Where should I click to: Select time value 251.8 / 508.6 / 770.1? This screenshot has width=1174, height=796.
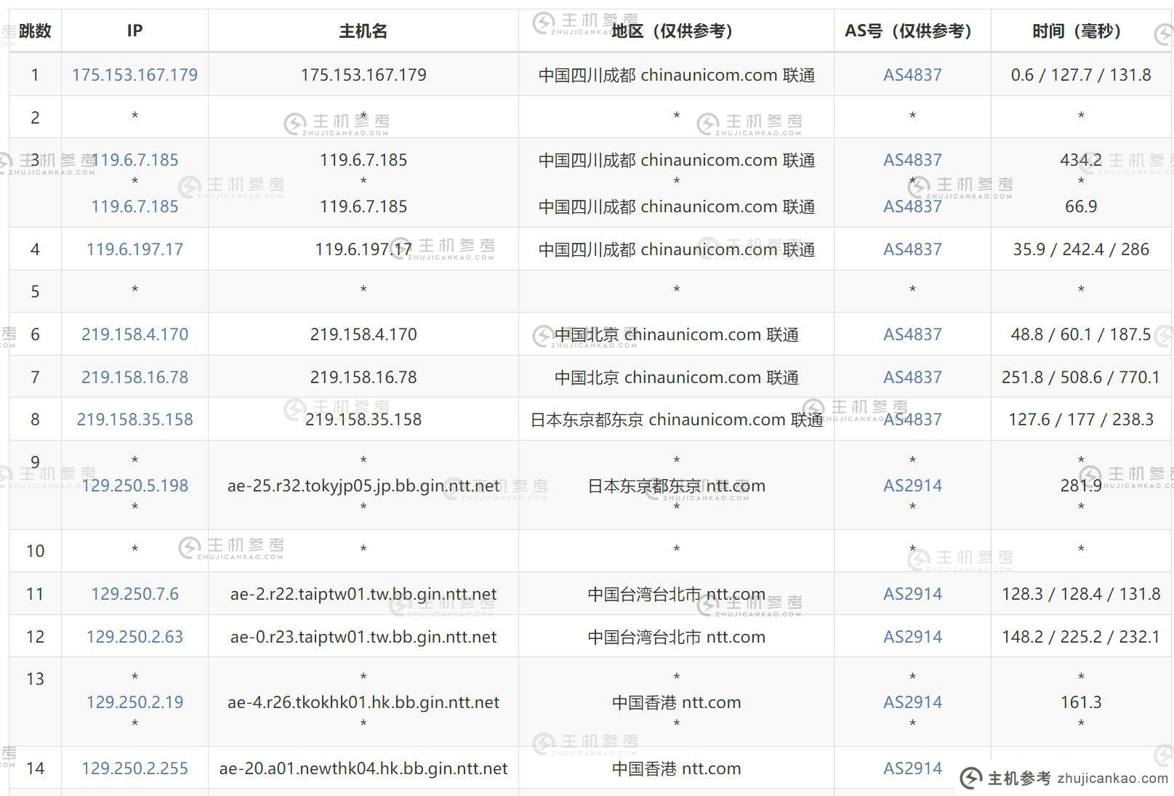click(1081, 377)
